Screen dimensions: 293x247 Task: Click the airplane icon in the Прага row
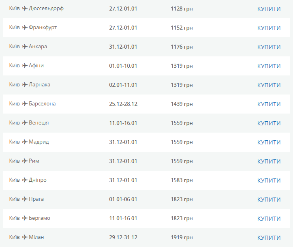[x=24, y=199]
